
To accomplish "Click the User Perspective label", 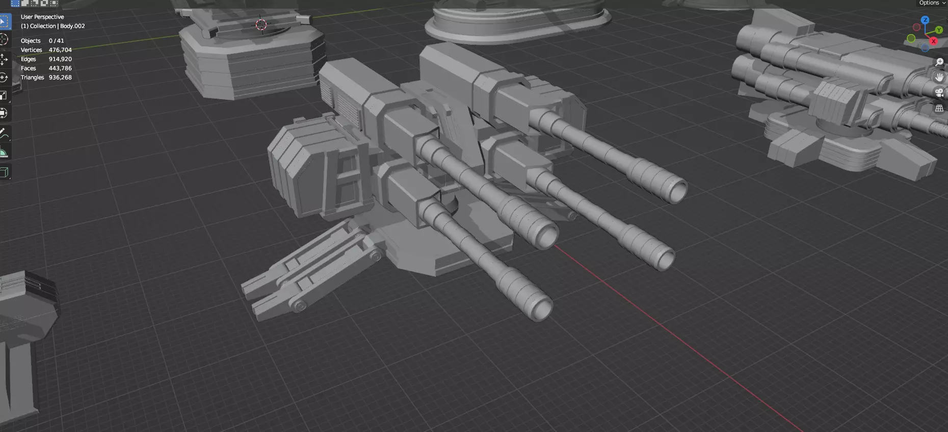I will [x=42, y=17].
